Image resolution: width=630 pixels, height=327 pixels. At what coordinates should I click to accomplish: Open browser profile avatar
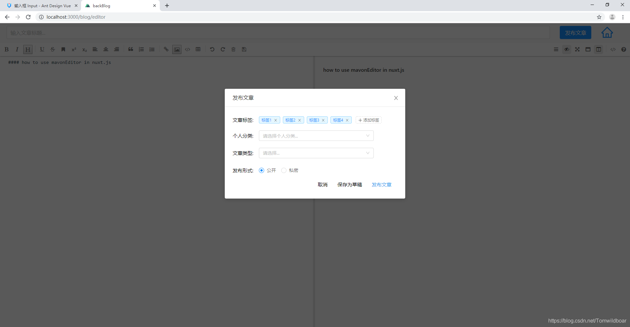click(x=612, y=17)
